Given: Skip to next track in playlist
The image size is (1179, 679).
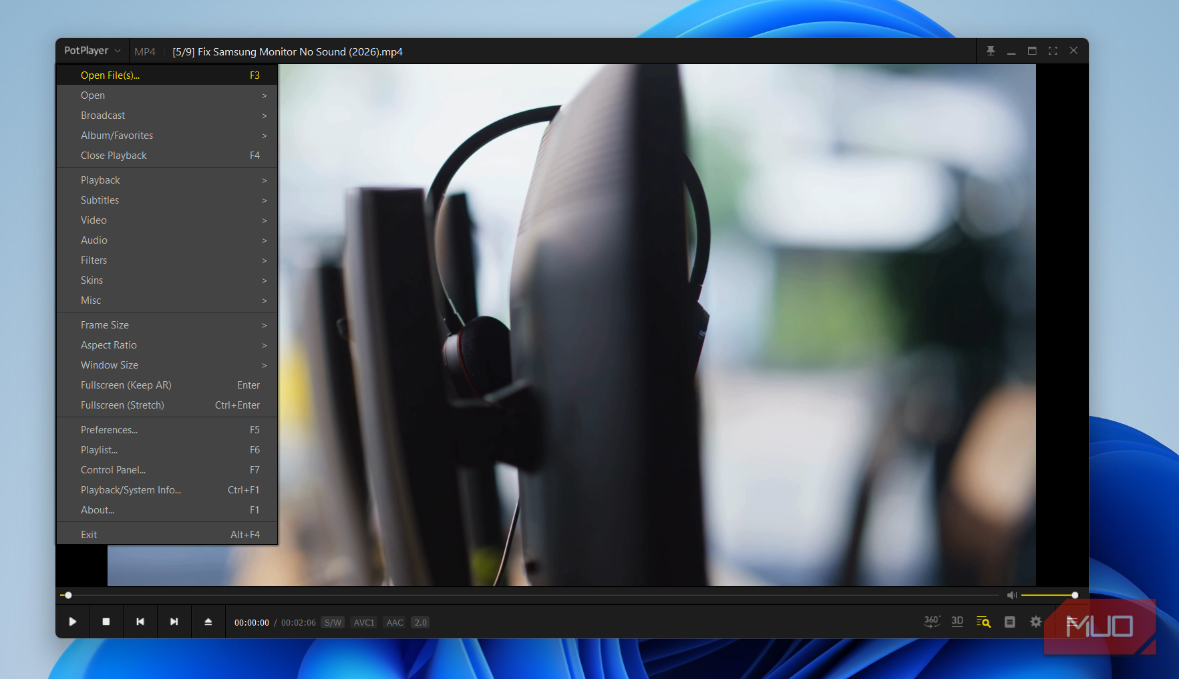Looking at the screenshot, I should 174,622.
